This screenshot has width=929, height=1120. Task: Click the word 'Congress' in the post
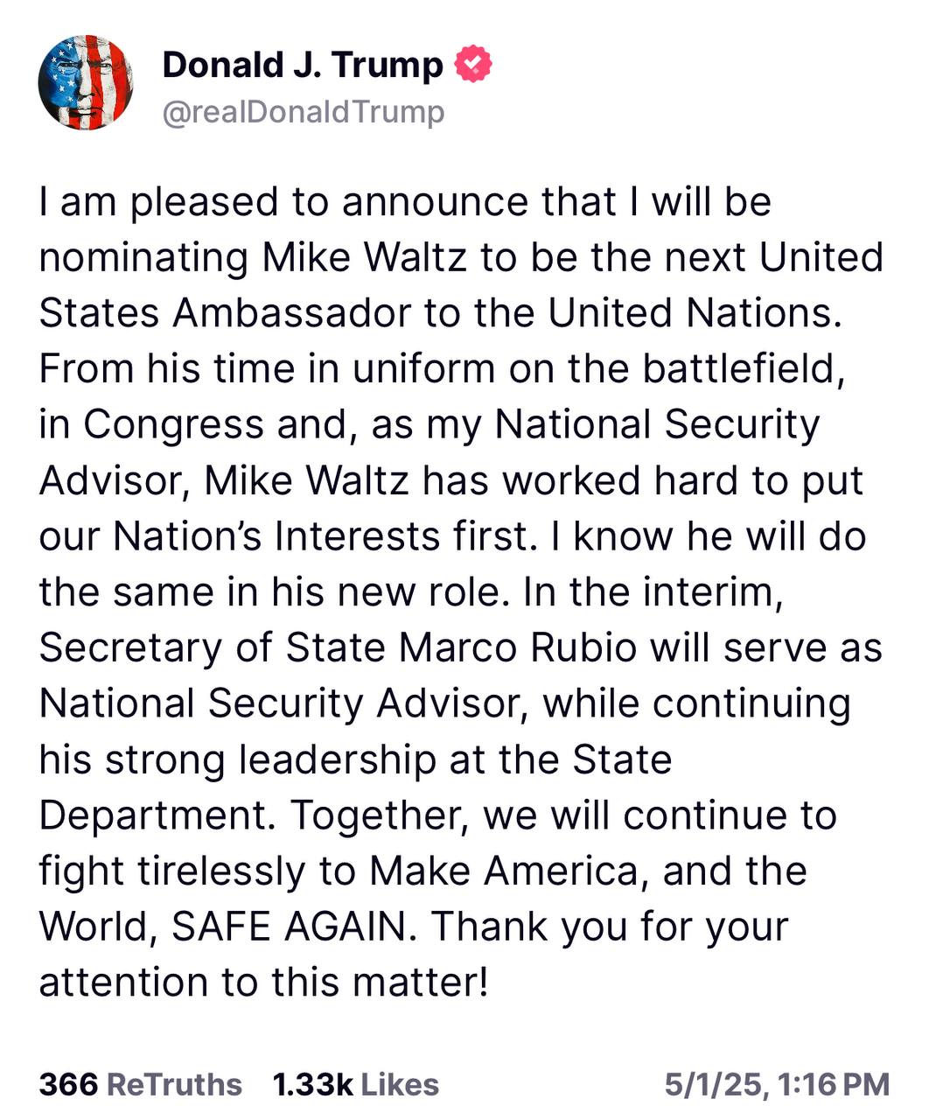point(173,425)
